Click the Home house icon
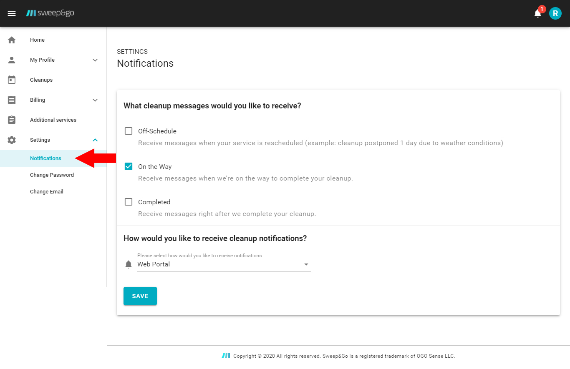The width and height of the screenshot is (570, 369). (x=12, y=40)
